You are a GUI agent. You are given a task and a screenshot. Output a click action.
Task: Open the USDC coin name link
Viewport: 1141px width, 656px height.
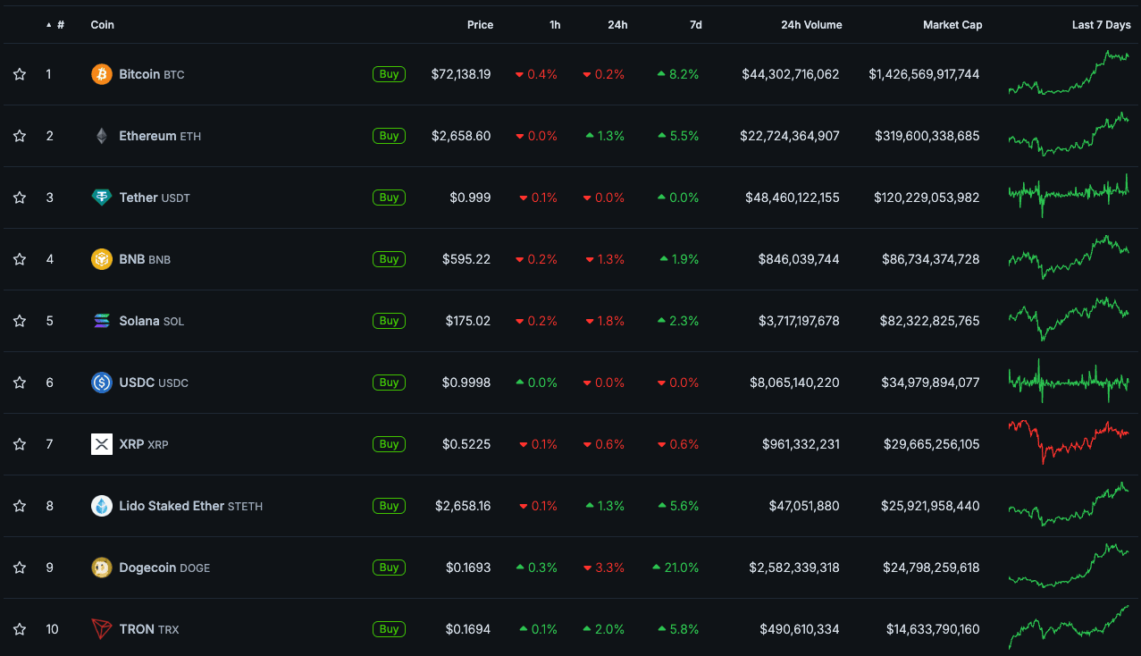(154, 383)
